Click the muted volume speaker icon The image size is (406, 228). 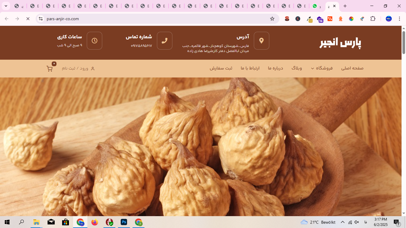coord(357,222)
